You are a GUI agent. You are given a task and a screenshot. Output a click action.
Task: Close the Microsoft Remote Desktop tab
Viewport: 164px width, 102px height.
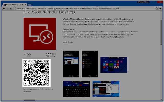click(25, 5)
